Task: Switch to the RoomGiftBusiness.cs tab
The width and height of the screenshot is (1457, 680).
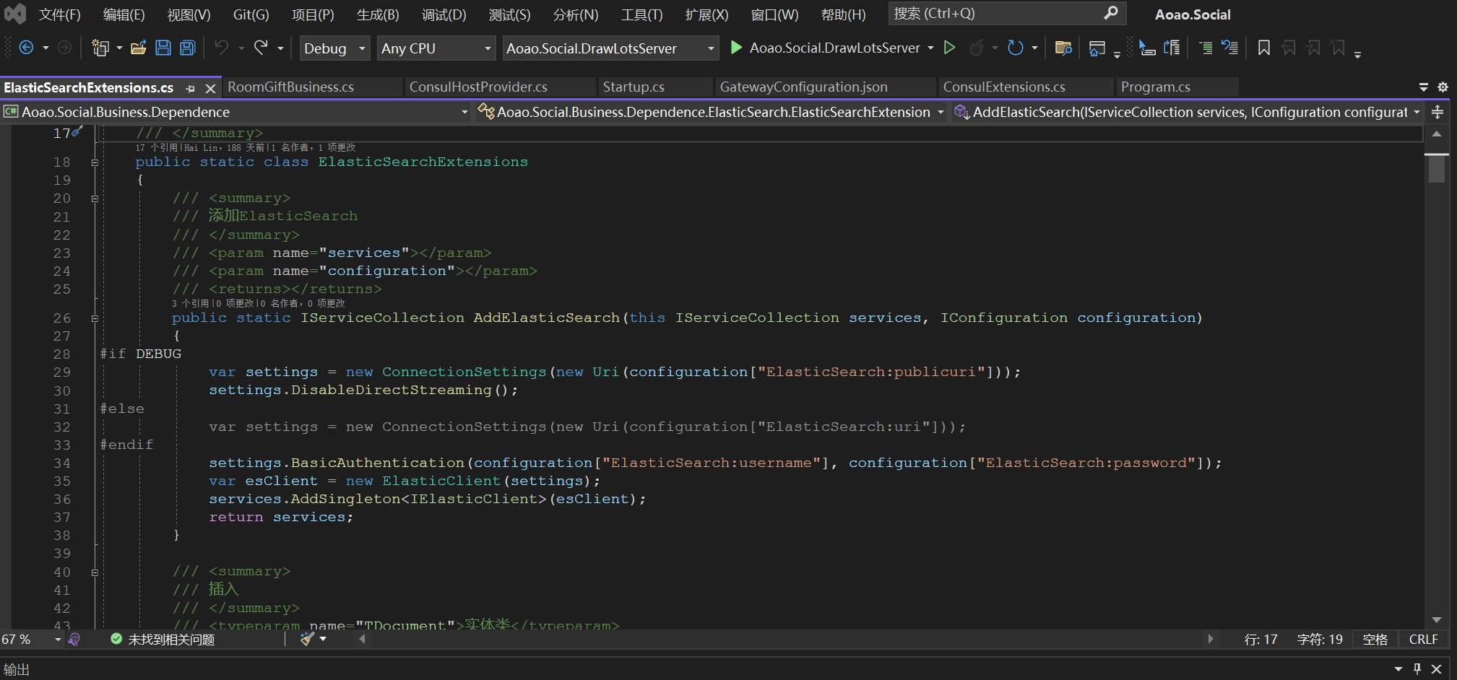Action: [x=290, y=87]
